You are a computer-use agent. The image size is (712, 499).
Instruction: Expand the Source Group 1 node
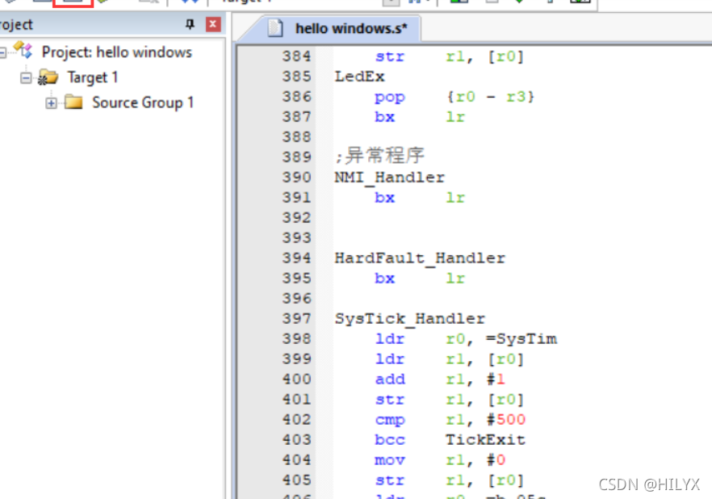click(x=52, y=103)
